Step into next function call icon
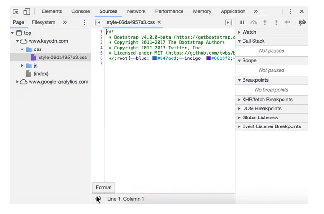This screenshot has width=324, height=214. click(265, 22)
